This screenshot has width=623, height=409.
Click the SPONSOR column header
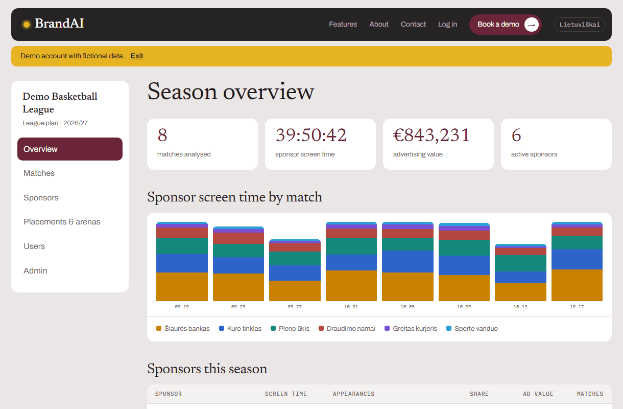pos(169,394)
